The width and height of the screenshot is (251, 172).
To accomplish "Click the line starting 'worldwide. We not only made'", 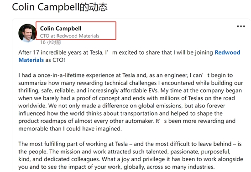I will (122, 106).
